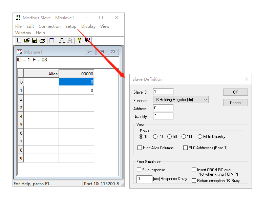Viewport: 276px width, 214px height.
Task: Tick the PLC Addresses (Base 1) checkbox
Action: (185, 148)
